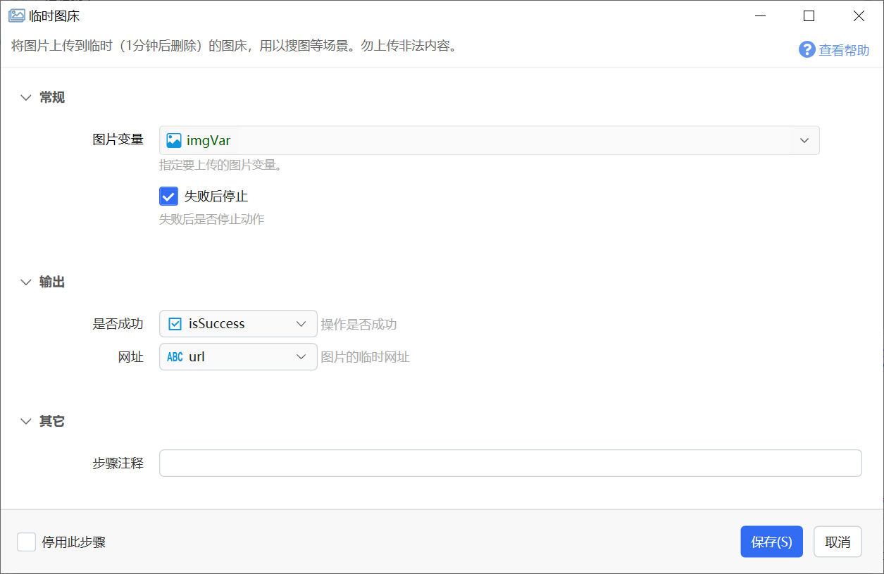The image size is (884, 574).
Task: Focus the 步骤注释 input field
Action: 510,463
